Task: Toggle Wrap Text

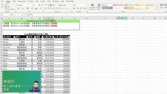Action: pos(62,5)
